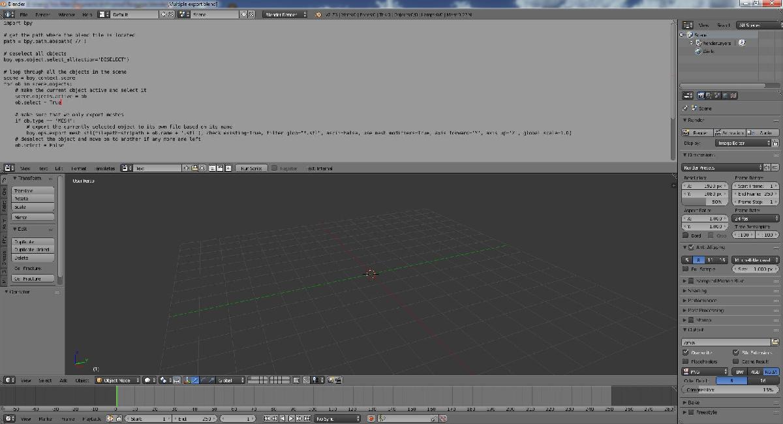Select the translate manipulator in 3D view header
Viewport: 783px width, 424px height.
(196, 380)
